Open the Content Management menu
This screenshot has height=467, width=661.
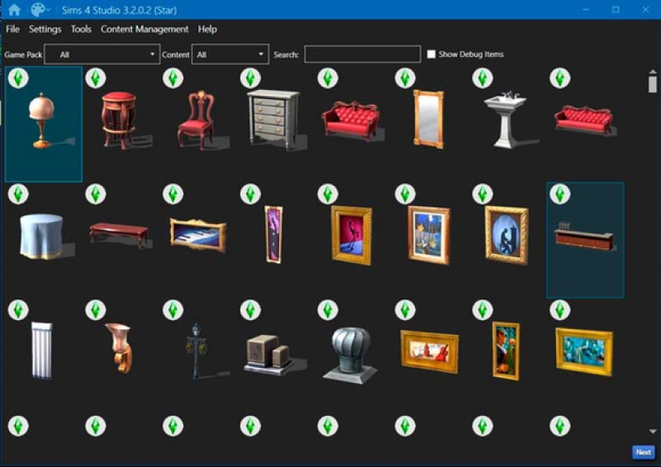145,29
